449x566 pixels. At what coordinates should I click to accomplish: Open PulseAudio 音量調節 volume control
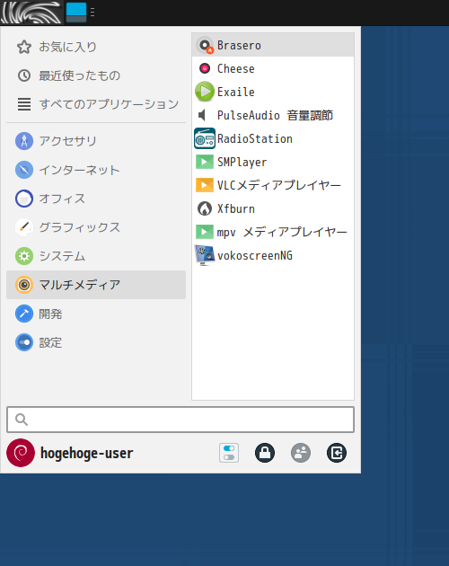point(273,115)
